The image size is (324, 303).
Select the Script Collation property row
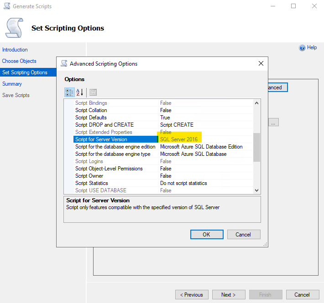pyautogui.click(x=163, y=110)
